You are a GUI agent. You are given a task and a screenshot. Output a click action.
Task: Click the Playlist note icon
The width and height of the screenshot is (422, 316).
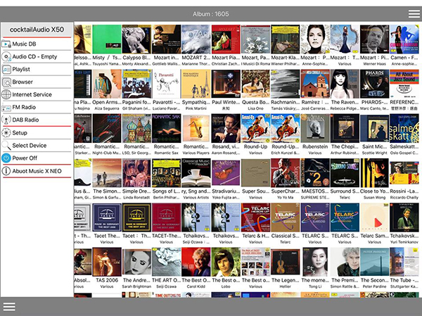click(x=6, y=69)
